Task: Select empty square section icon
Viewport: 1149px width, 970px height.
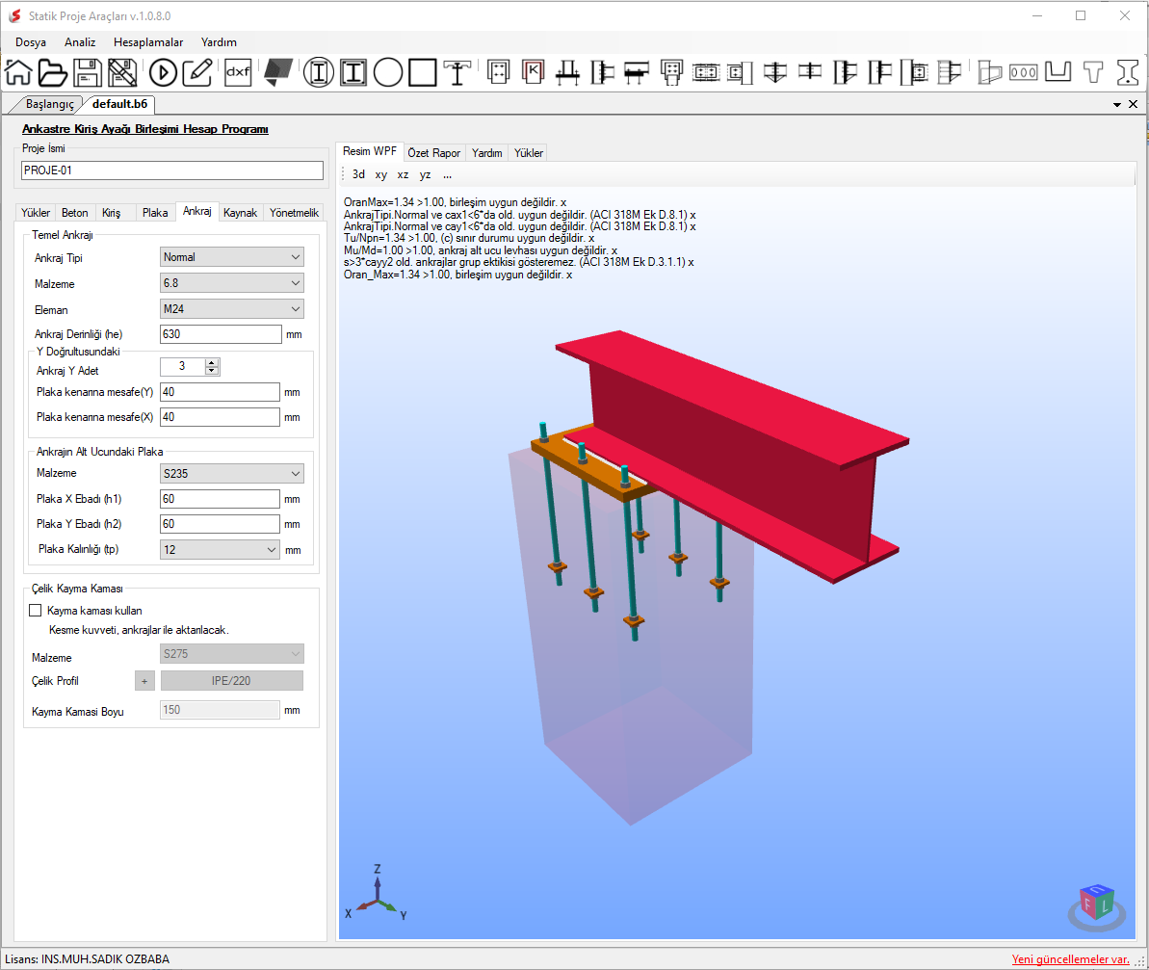Action: click(x=423, y=72)
